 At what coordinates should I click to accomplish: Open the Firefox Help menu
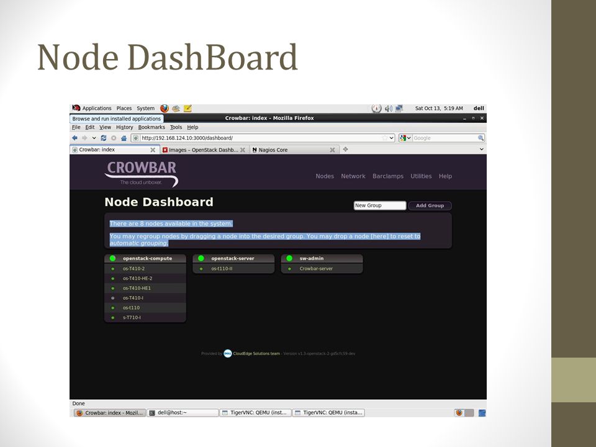point(192,127)
